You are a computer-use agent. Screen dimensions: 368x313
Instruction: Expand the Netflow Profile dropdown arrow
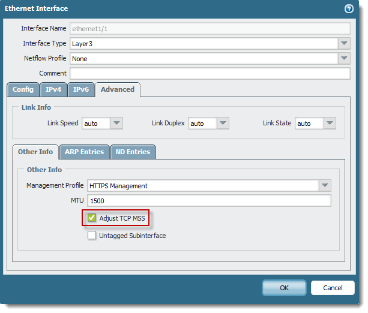pyautogui.click(x=344, y=58)
